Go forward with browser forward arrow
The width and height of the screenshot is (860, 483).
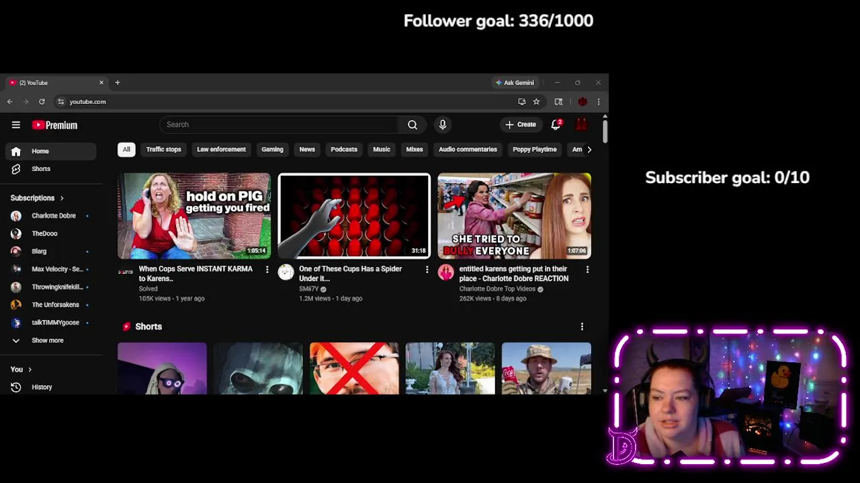[26, 102]
